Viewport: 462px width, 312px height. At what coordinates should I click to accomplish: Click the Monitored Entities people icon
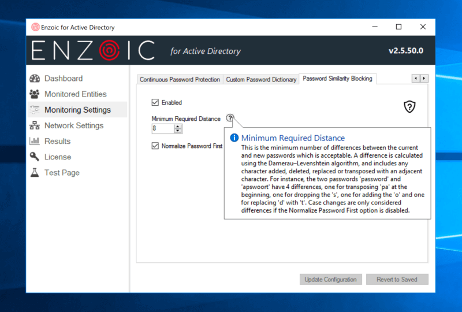coord(35,94)
